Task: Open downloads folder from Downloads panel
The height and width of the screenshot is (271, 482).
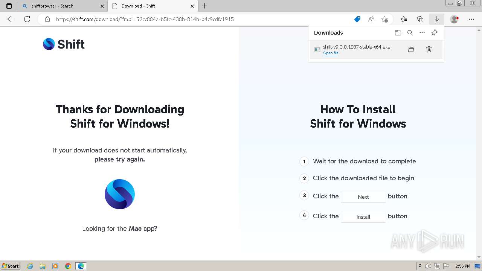Action: click(398, 33)
